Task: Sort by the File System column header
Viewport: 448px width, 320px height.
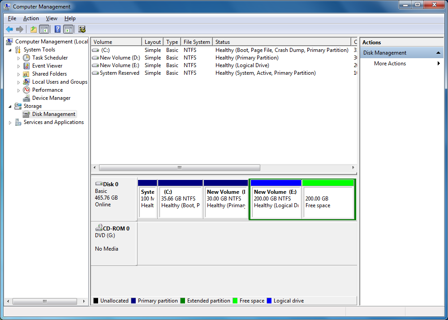Action: [x=197, y=42]
